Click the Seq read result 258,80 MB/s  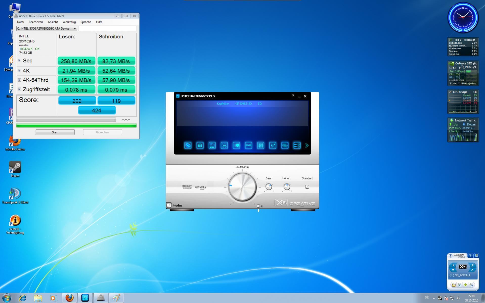(76, 61)
